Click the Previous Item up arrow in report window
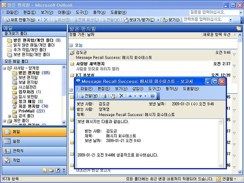The image size is (244, 183). pos(130,96)
